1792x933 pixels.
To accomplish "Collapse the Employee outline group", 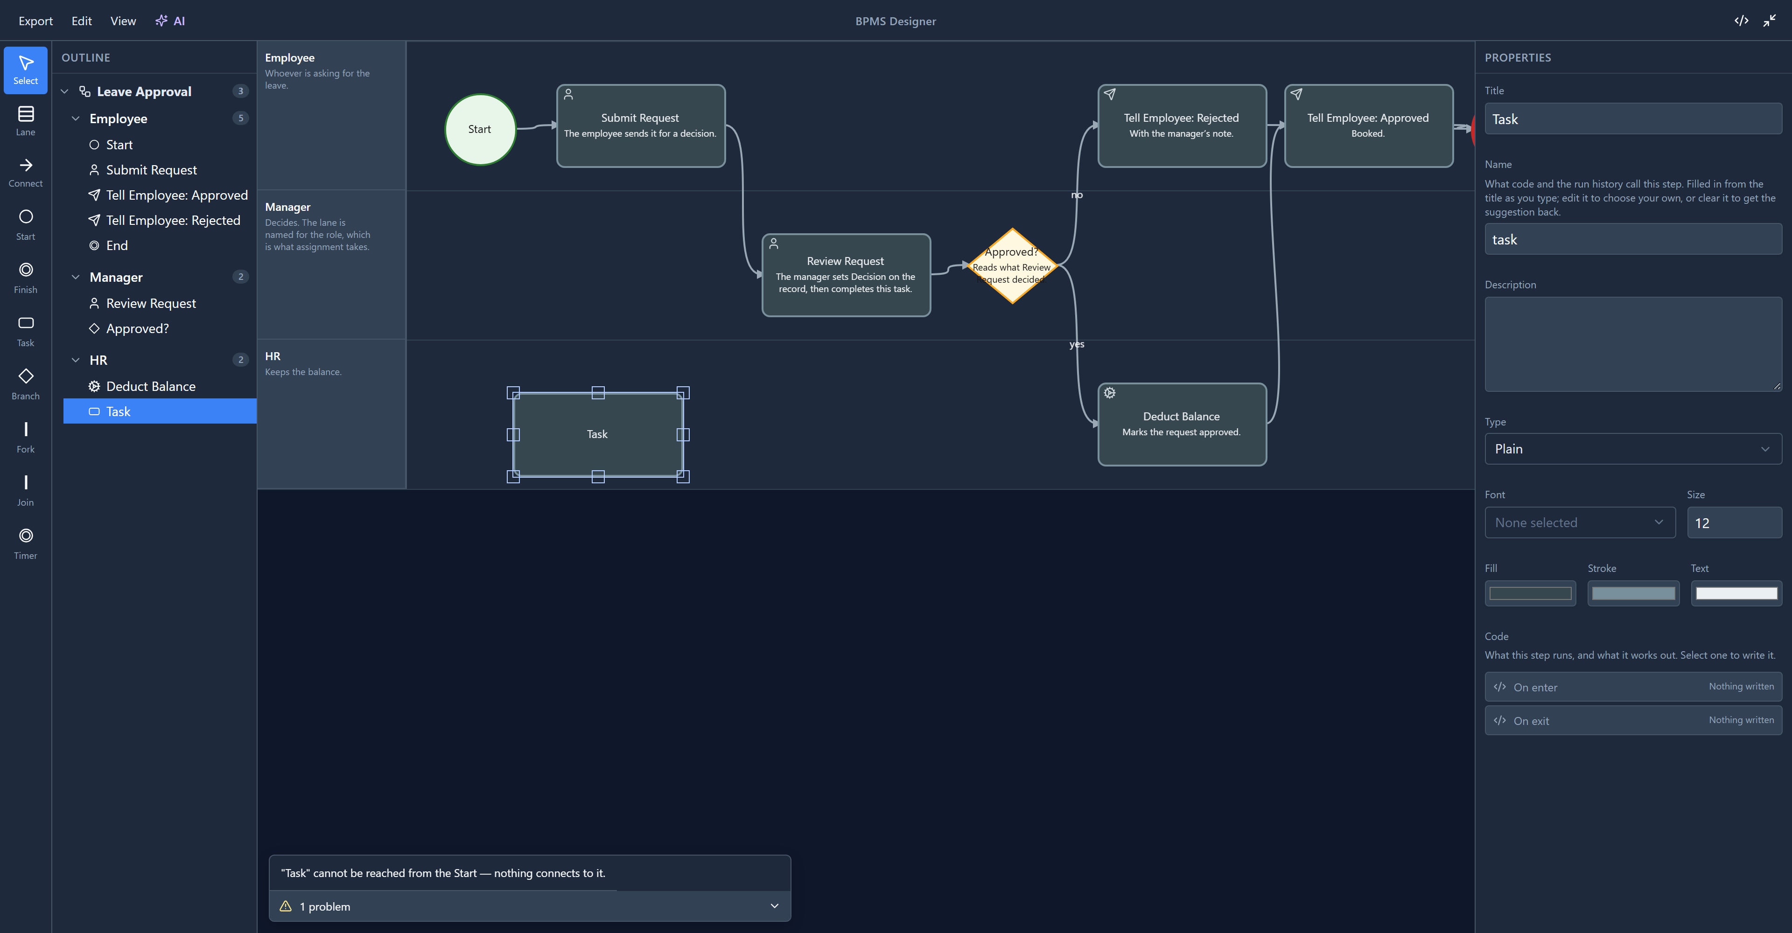I will coord(76,118).
